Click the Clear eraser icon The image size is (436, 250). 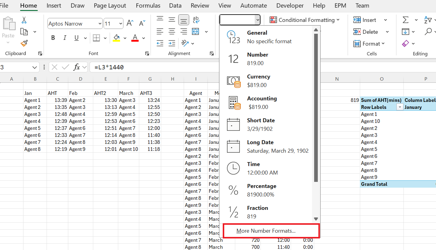point(406,43)
